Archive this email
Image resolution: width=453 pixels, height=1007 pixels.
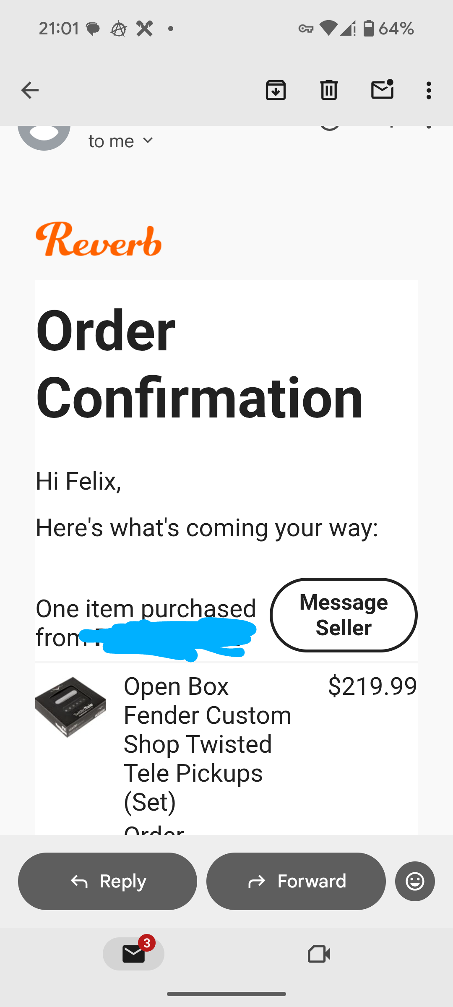click(276, 90)
